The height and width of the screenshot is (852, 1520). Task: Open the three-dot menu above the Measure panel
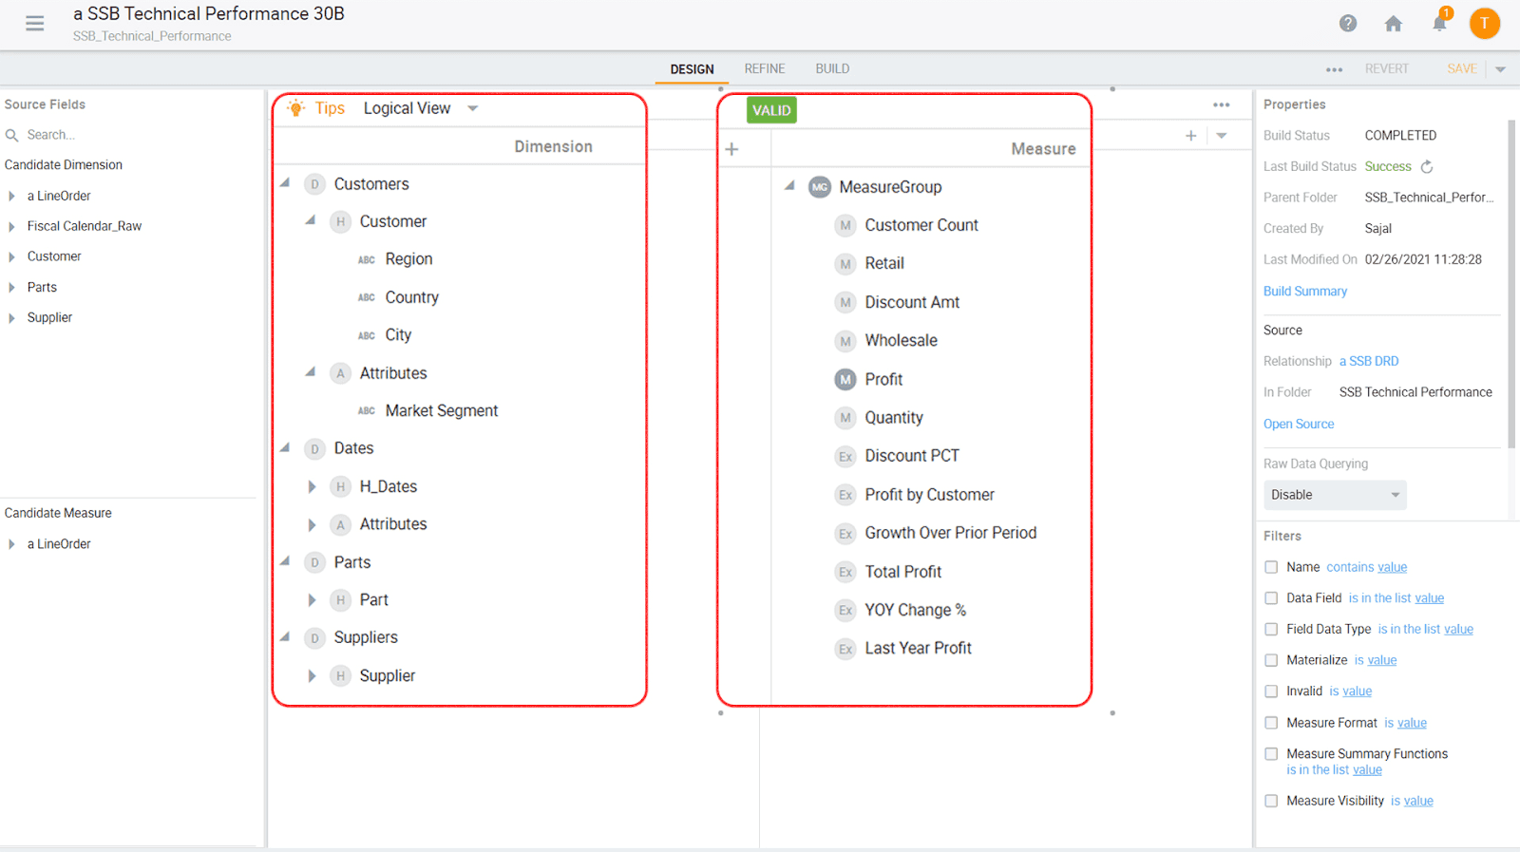pos(1222,104)
